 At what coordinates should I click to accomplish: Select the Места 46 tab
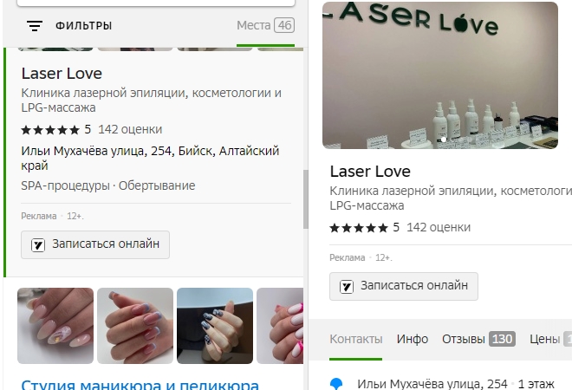click(x=265, y=25)
